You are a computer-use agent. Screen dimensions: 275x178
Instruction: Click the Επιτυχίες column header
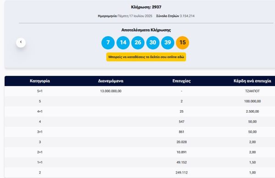181,81
